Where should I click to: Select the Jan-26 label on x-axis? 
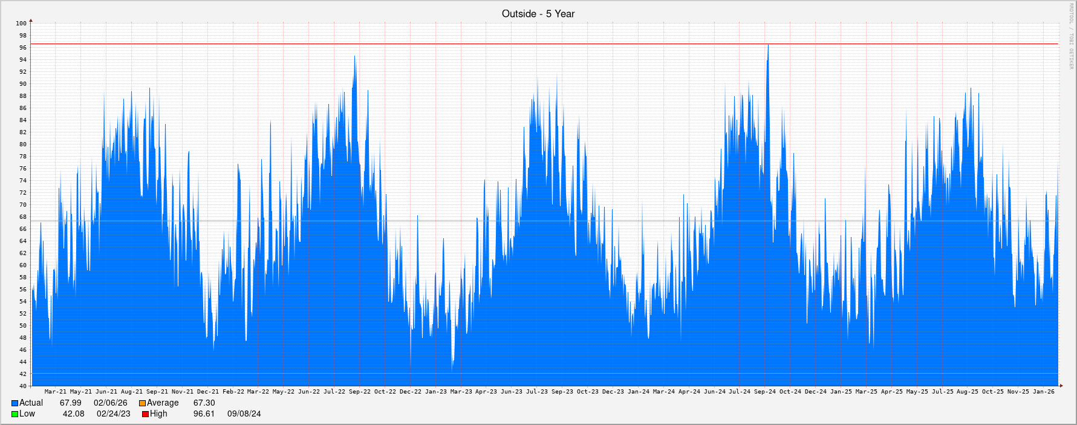tap(1043, 392)
